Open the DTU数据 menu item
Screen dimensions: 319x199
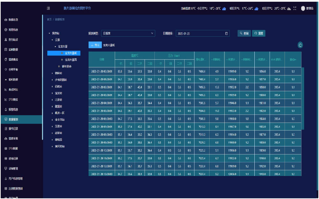pos(21,148)
